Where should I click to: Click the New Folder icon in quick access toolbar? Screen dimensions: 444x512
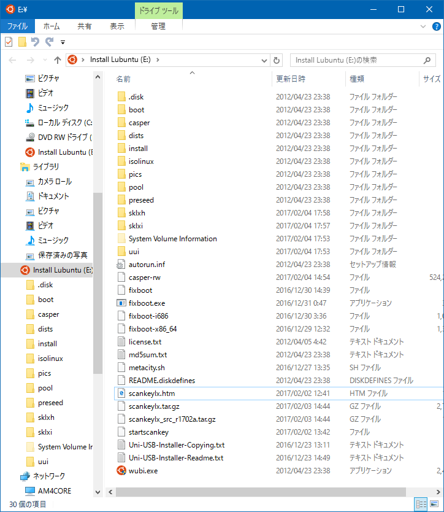click(x=22, y=42)
